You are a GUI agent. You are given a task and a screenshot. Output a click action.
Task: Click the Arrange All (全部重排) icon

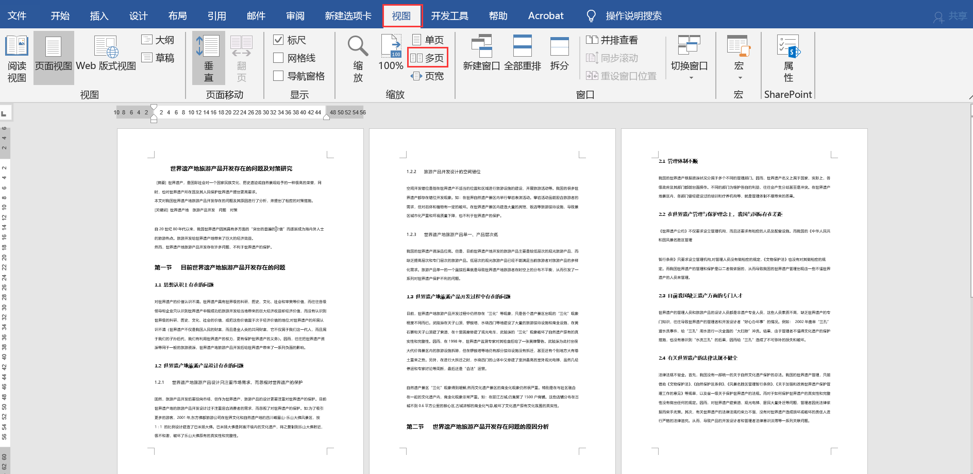pyautogui.click(x=522, y=47)
